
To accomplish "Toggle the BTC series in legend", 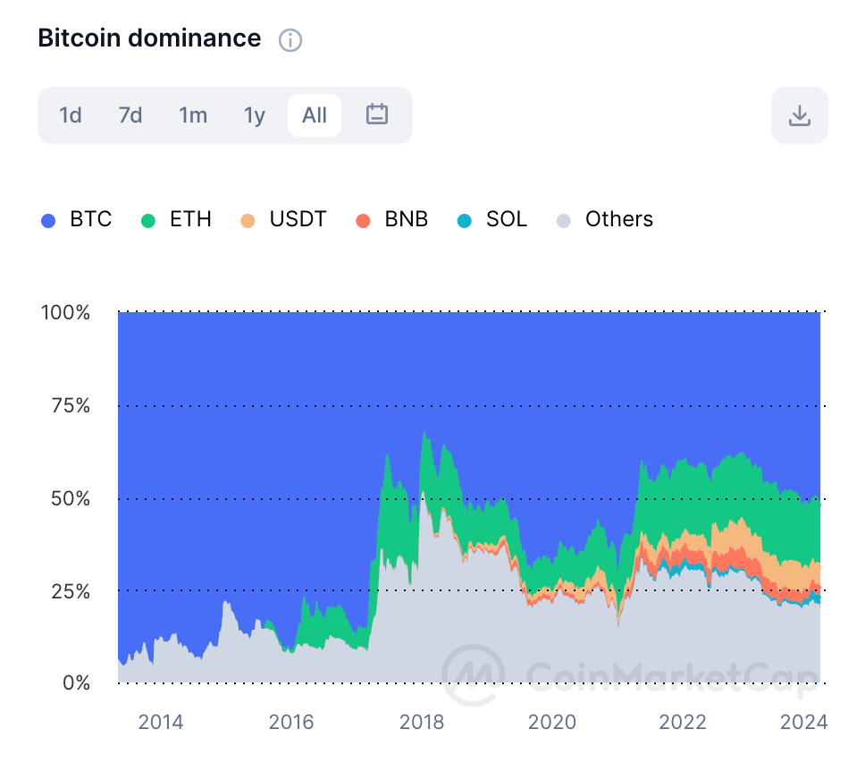I will 90,219.
